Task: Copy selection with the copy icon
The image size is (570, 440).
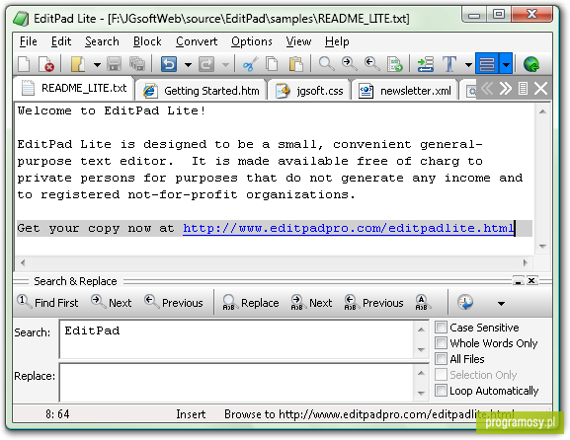Action: pos(272,65)
